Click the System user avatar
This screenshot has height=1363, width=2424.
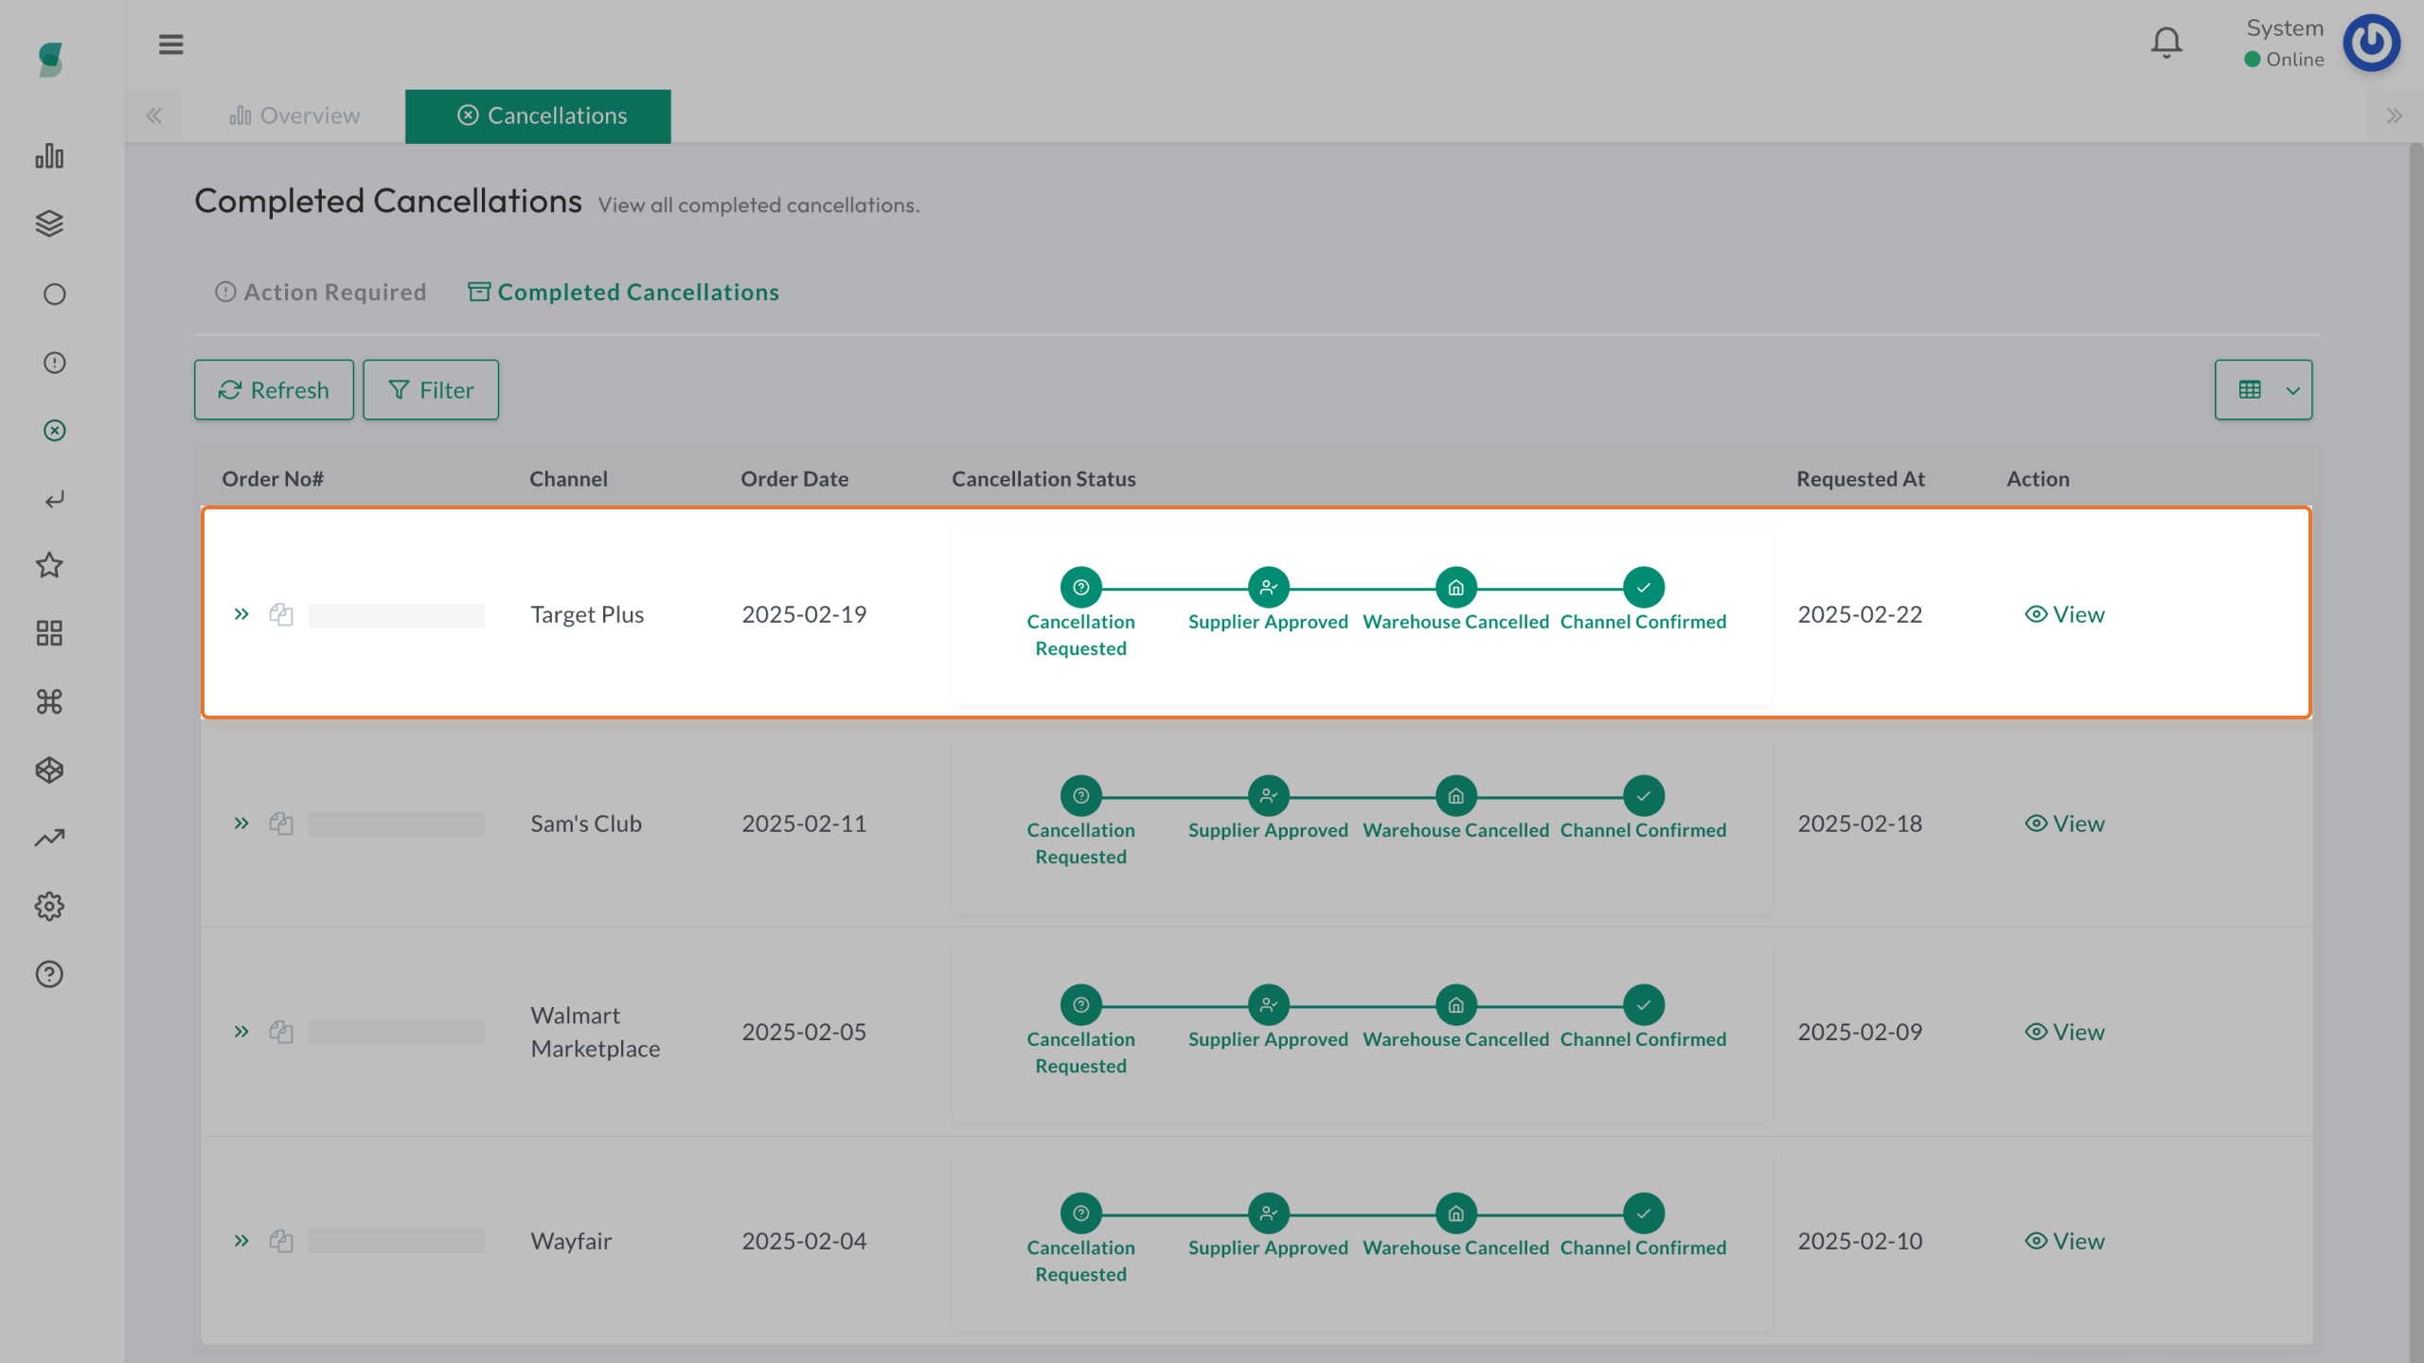[x=2372, y=43]
